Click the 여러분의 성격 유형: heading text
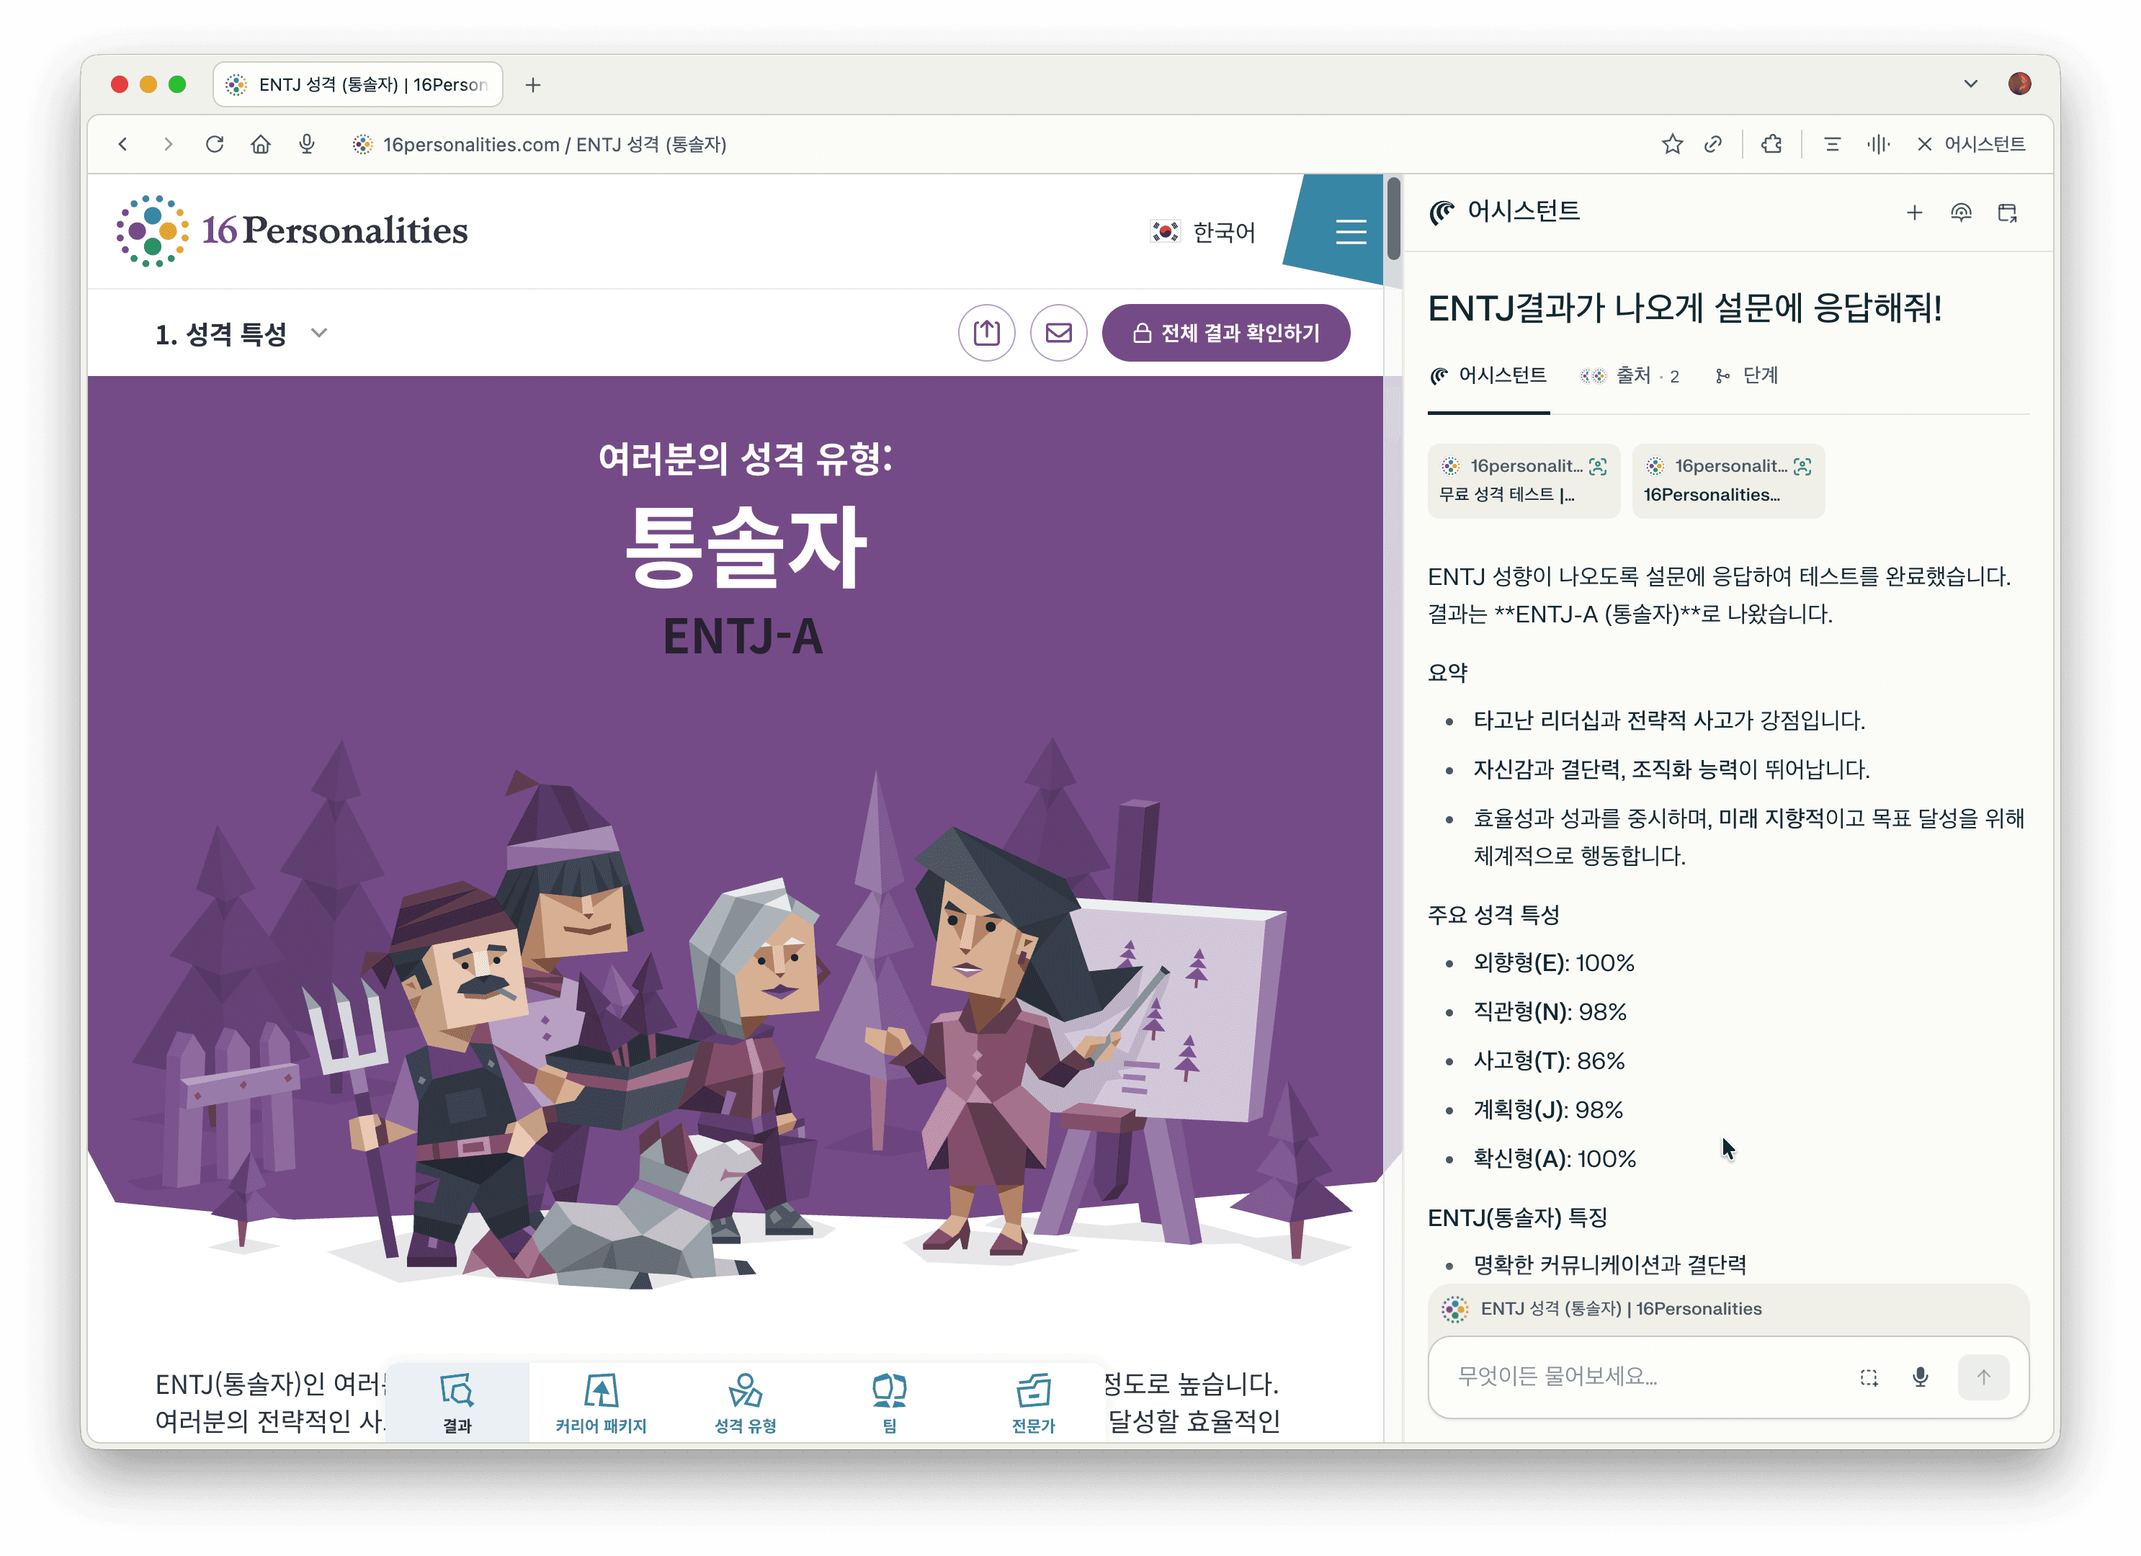 click(x=746, y=460)
